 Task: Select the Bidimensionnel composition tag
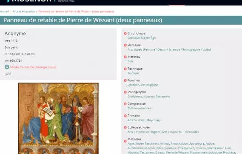(139, 108)
